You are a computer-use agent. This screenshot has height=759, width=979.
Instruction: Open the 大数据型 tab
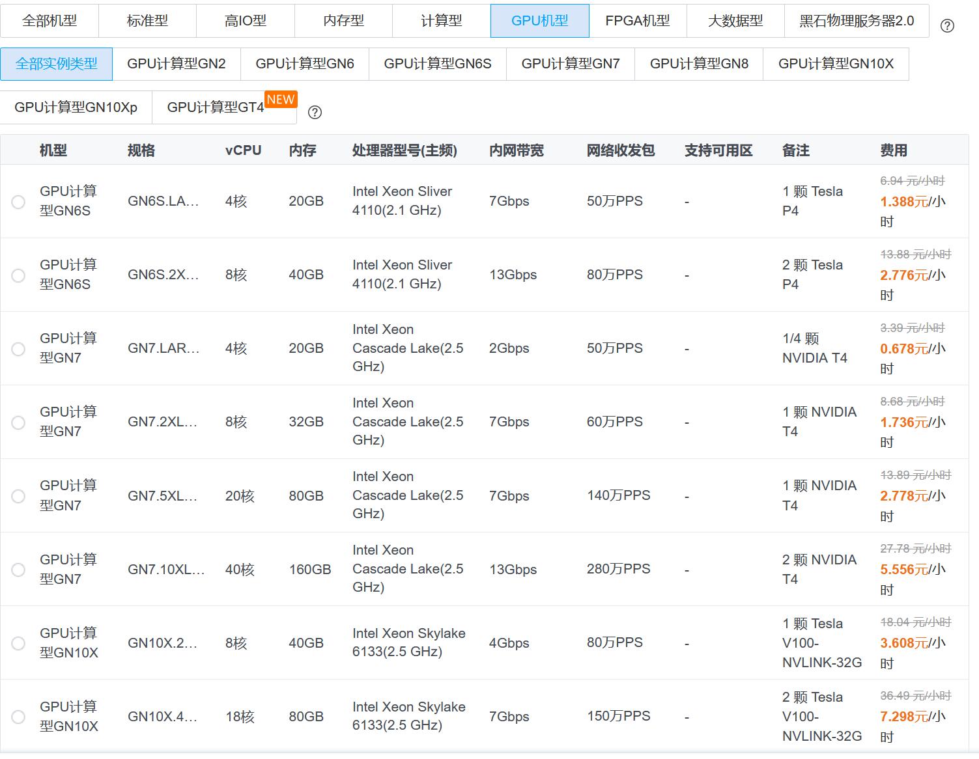pyautogui.click(x=735, y=21)
